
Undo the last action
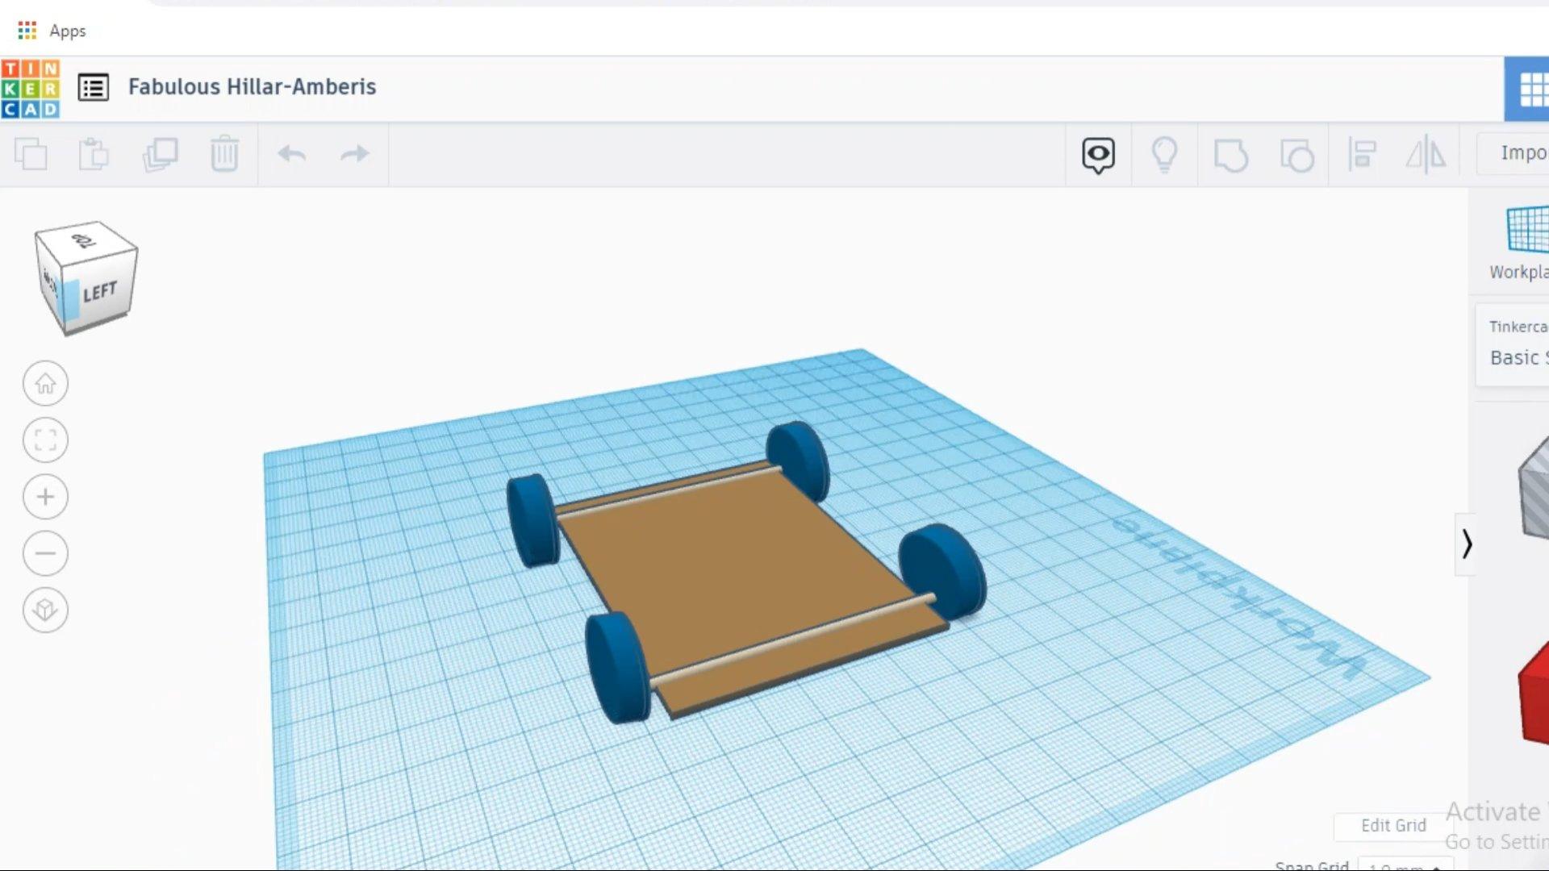[x=292, y=153]
